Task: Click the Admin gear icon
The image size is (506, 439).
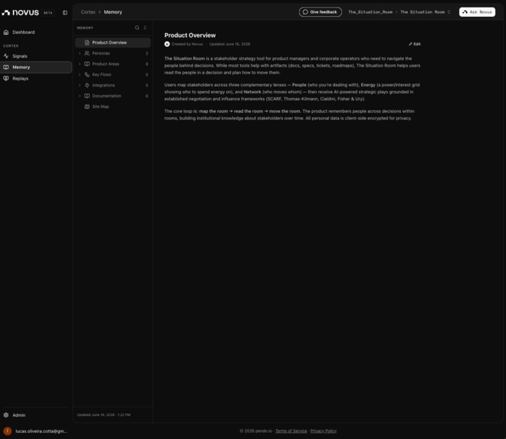Action: (x=6, y=415)
